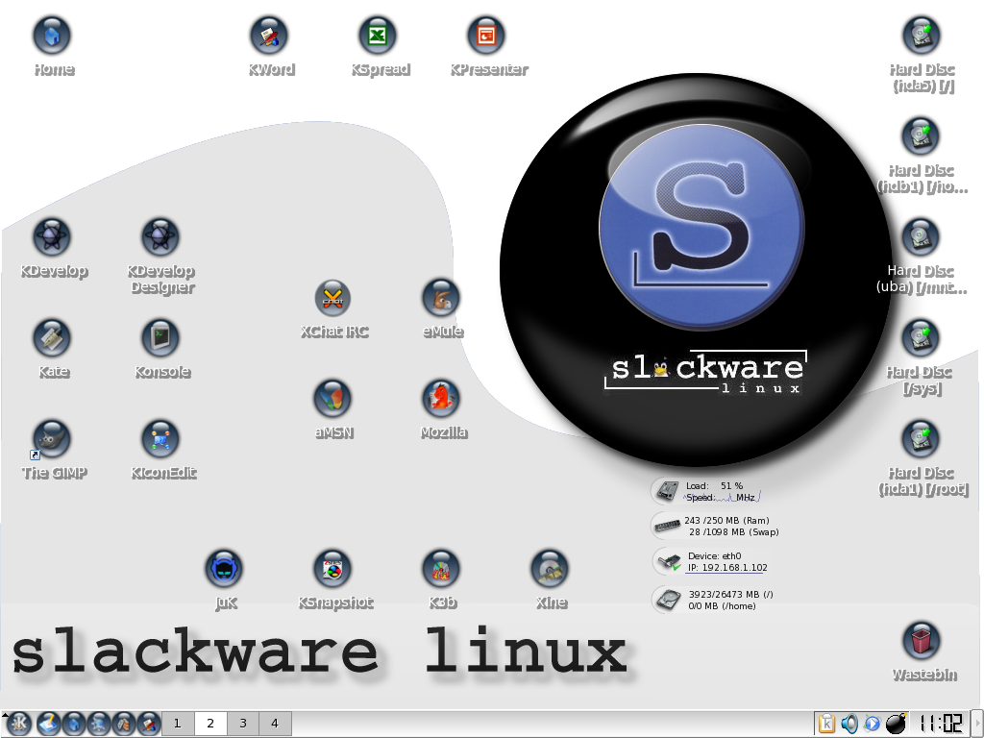Switch to virtual desktop 2

coord(210,724)
